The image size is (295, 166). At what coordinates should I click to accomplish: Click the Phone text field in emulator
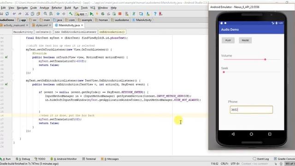251,110
